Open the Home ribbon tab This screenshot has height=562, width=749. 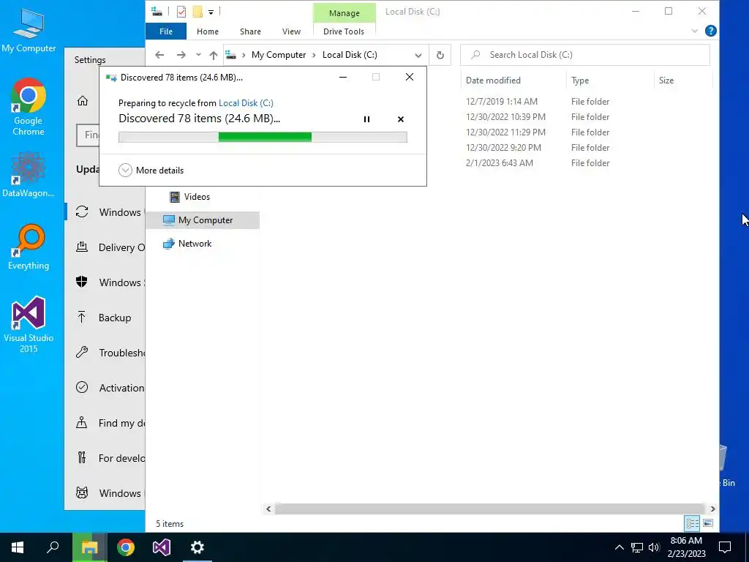(207, 31)
